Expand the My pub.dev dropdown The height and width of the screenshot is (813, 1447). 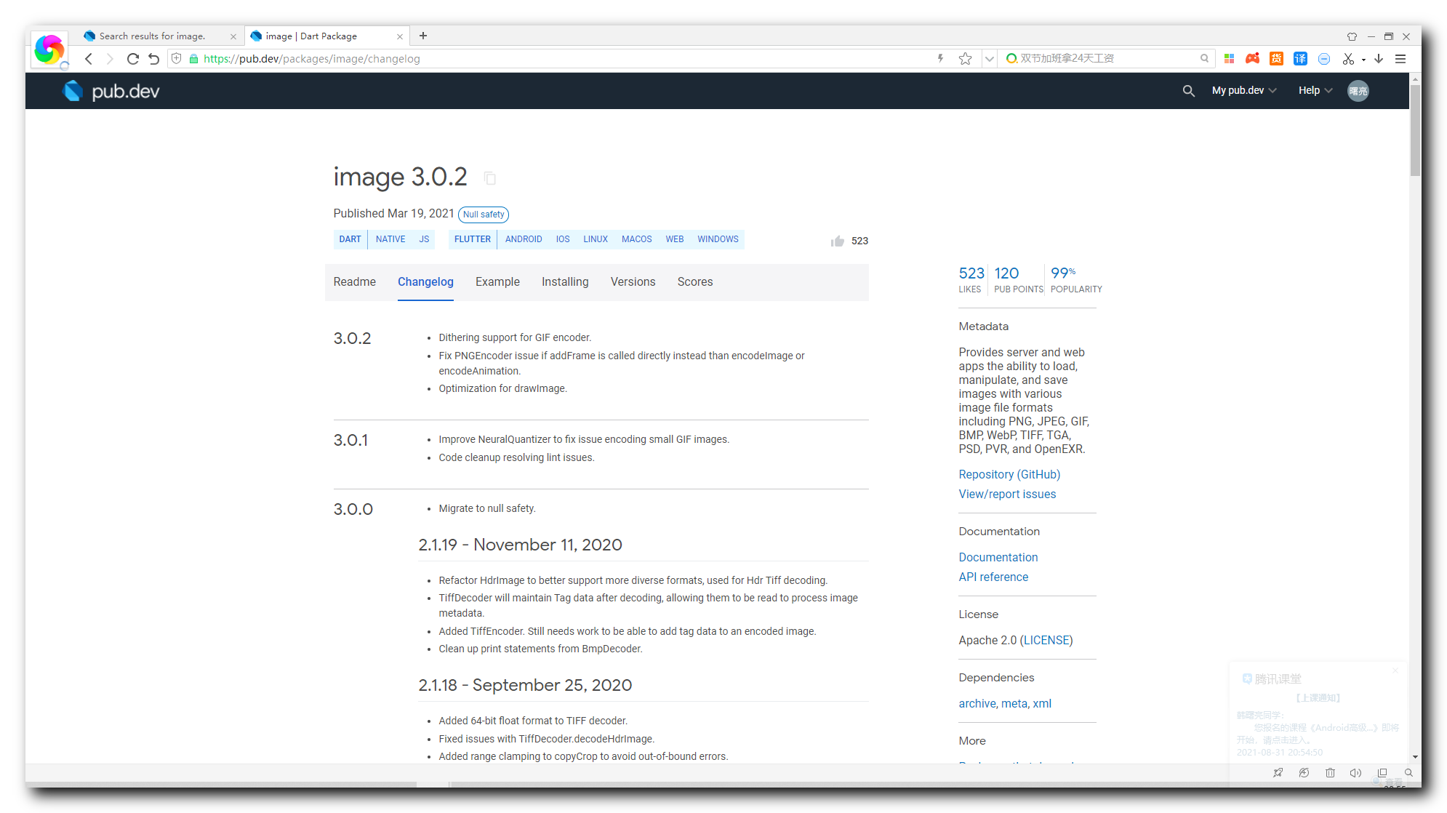(1244, 91)
